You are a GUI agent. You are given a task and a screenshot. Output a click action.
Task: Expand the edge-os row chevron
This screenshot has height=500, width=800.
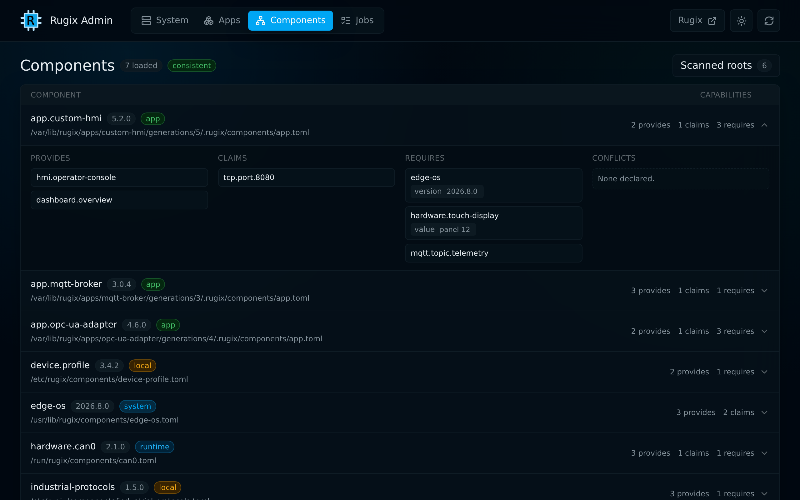tap(764, 413)
